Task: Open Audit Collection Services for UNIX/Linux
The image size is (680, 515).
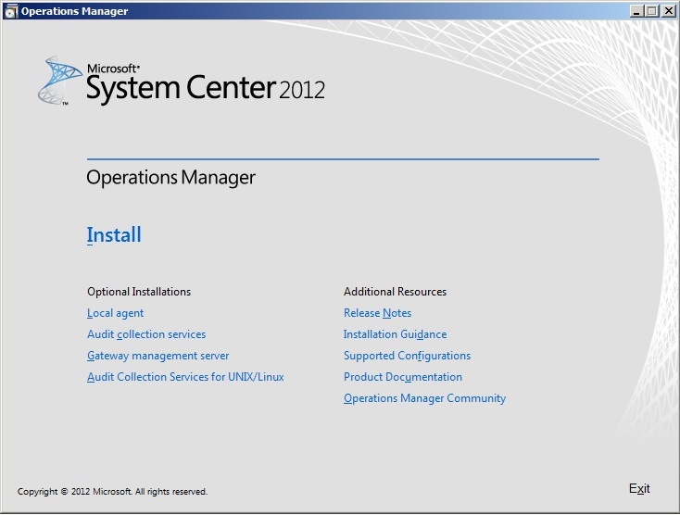Action: 185,377
